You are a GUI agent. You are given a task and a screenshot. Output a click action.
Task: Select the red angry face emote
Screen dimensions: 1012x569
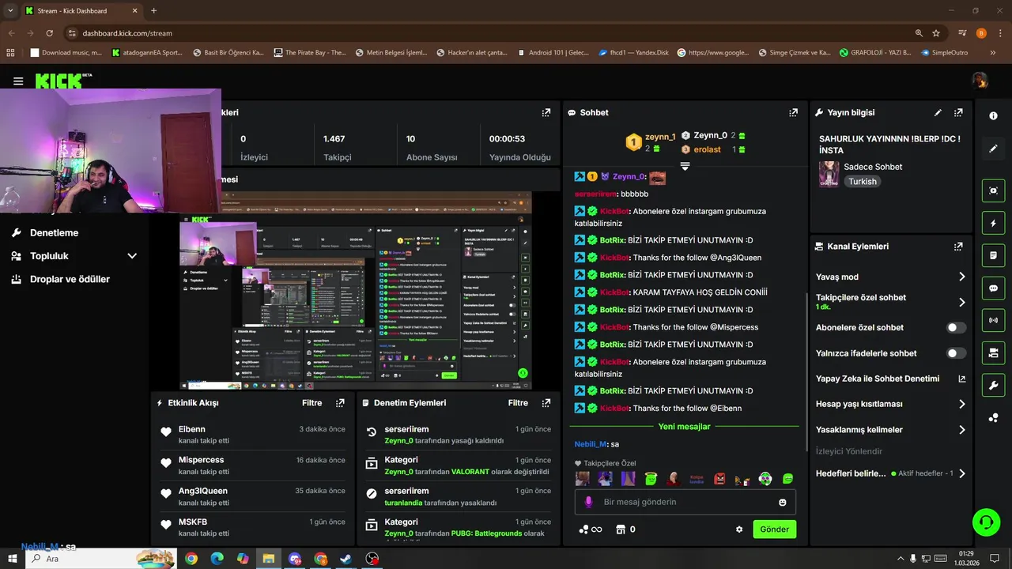(x=719, y=479)
